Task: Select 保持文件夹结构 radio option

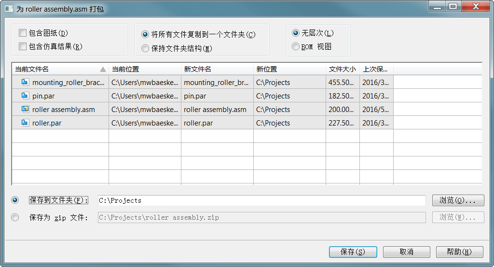Action: pyautogui.click(x=145, y=48)
